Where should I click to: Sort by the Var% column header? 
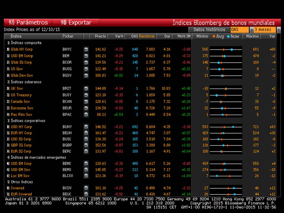point(116,36)
